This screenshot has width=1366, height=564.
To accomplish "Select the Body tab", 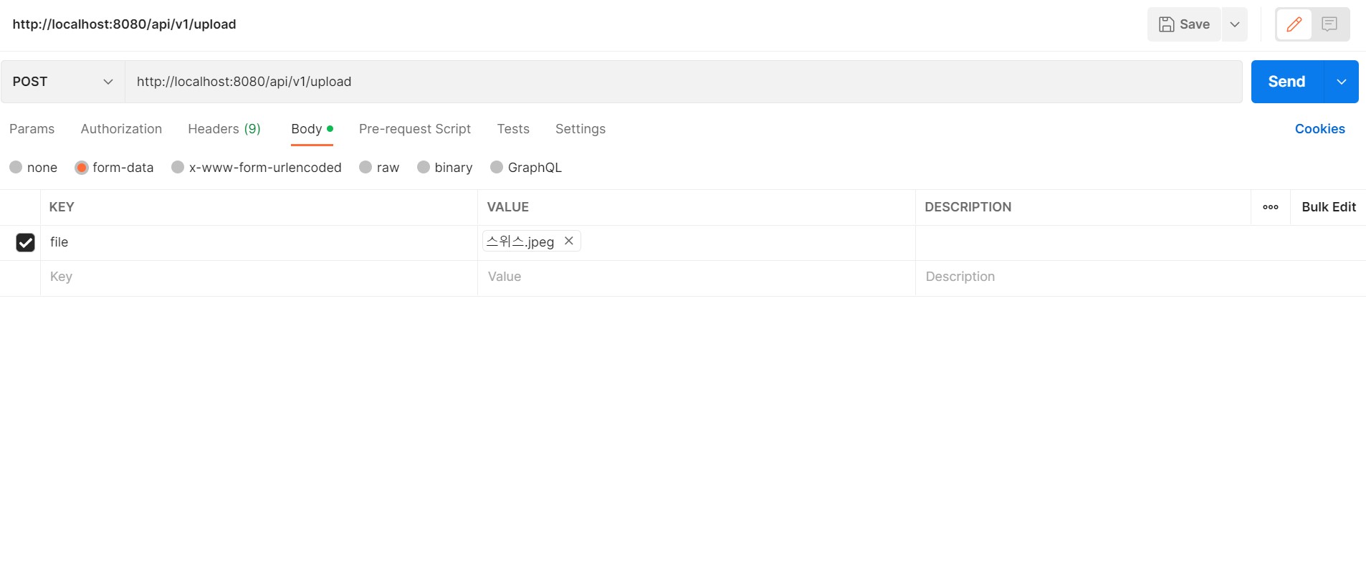I will (312, 129).
